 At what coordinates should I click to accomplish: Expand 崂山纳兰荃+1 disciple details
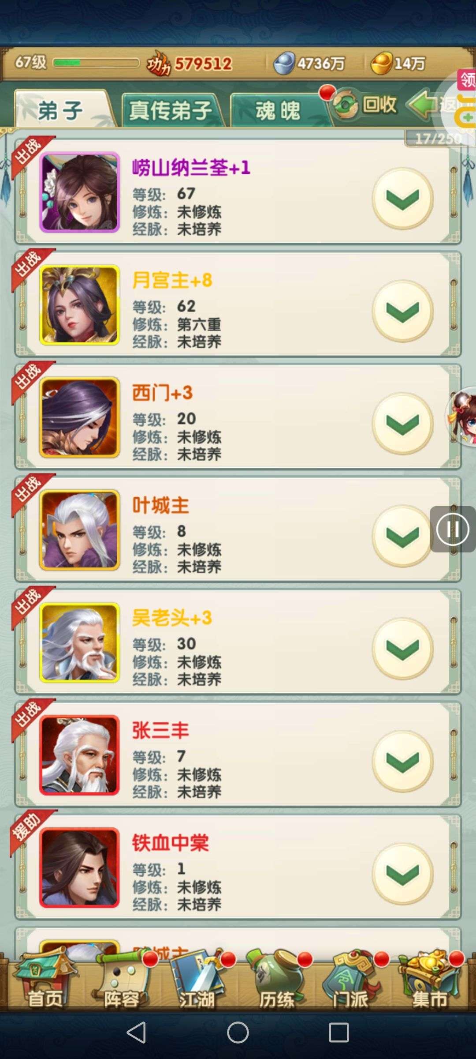[402, 199]
